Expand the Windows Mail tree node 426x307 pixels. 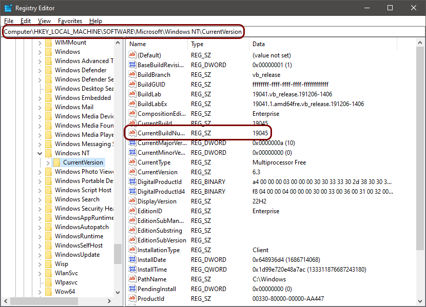pyautogui.click(x=40, y=108)
